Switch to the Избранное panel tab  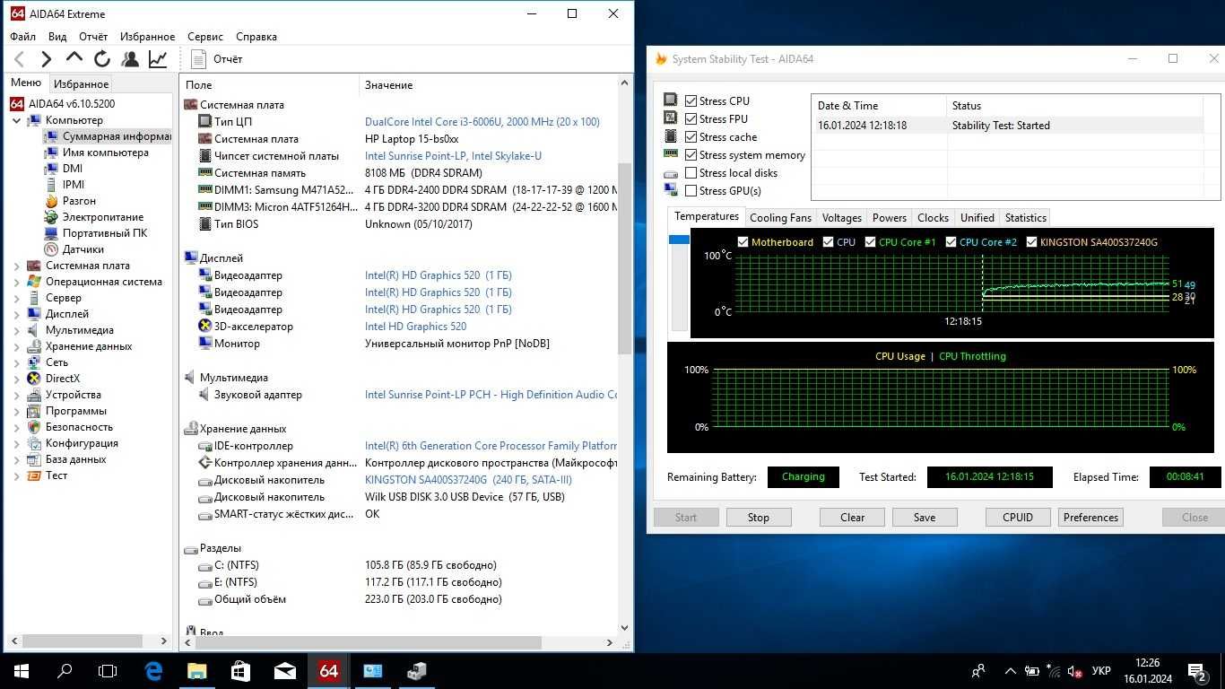(81, 84)
